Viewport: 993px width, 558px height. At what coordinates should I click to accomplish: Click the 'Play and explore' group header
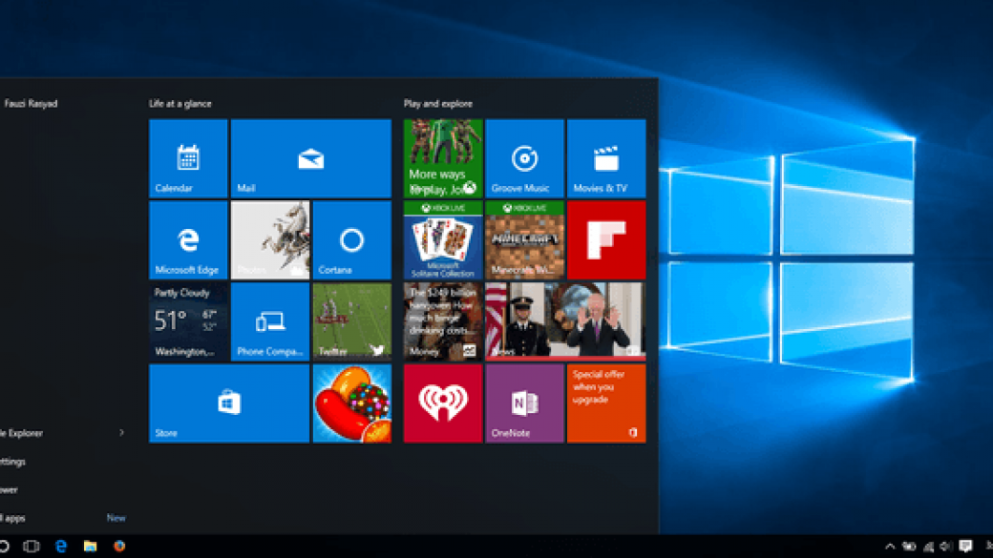click(x=438, y=104)
